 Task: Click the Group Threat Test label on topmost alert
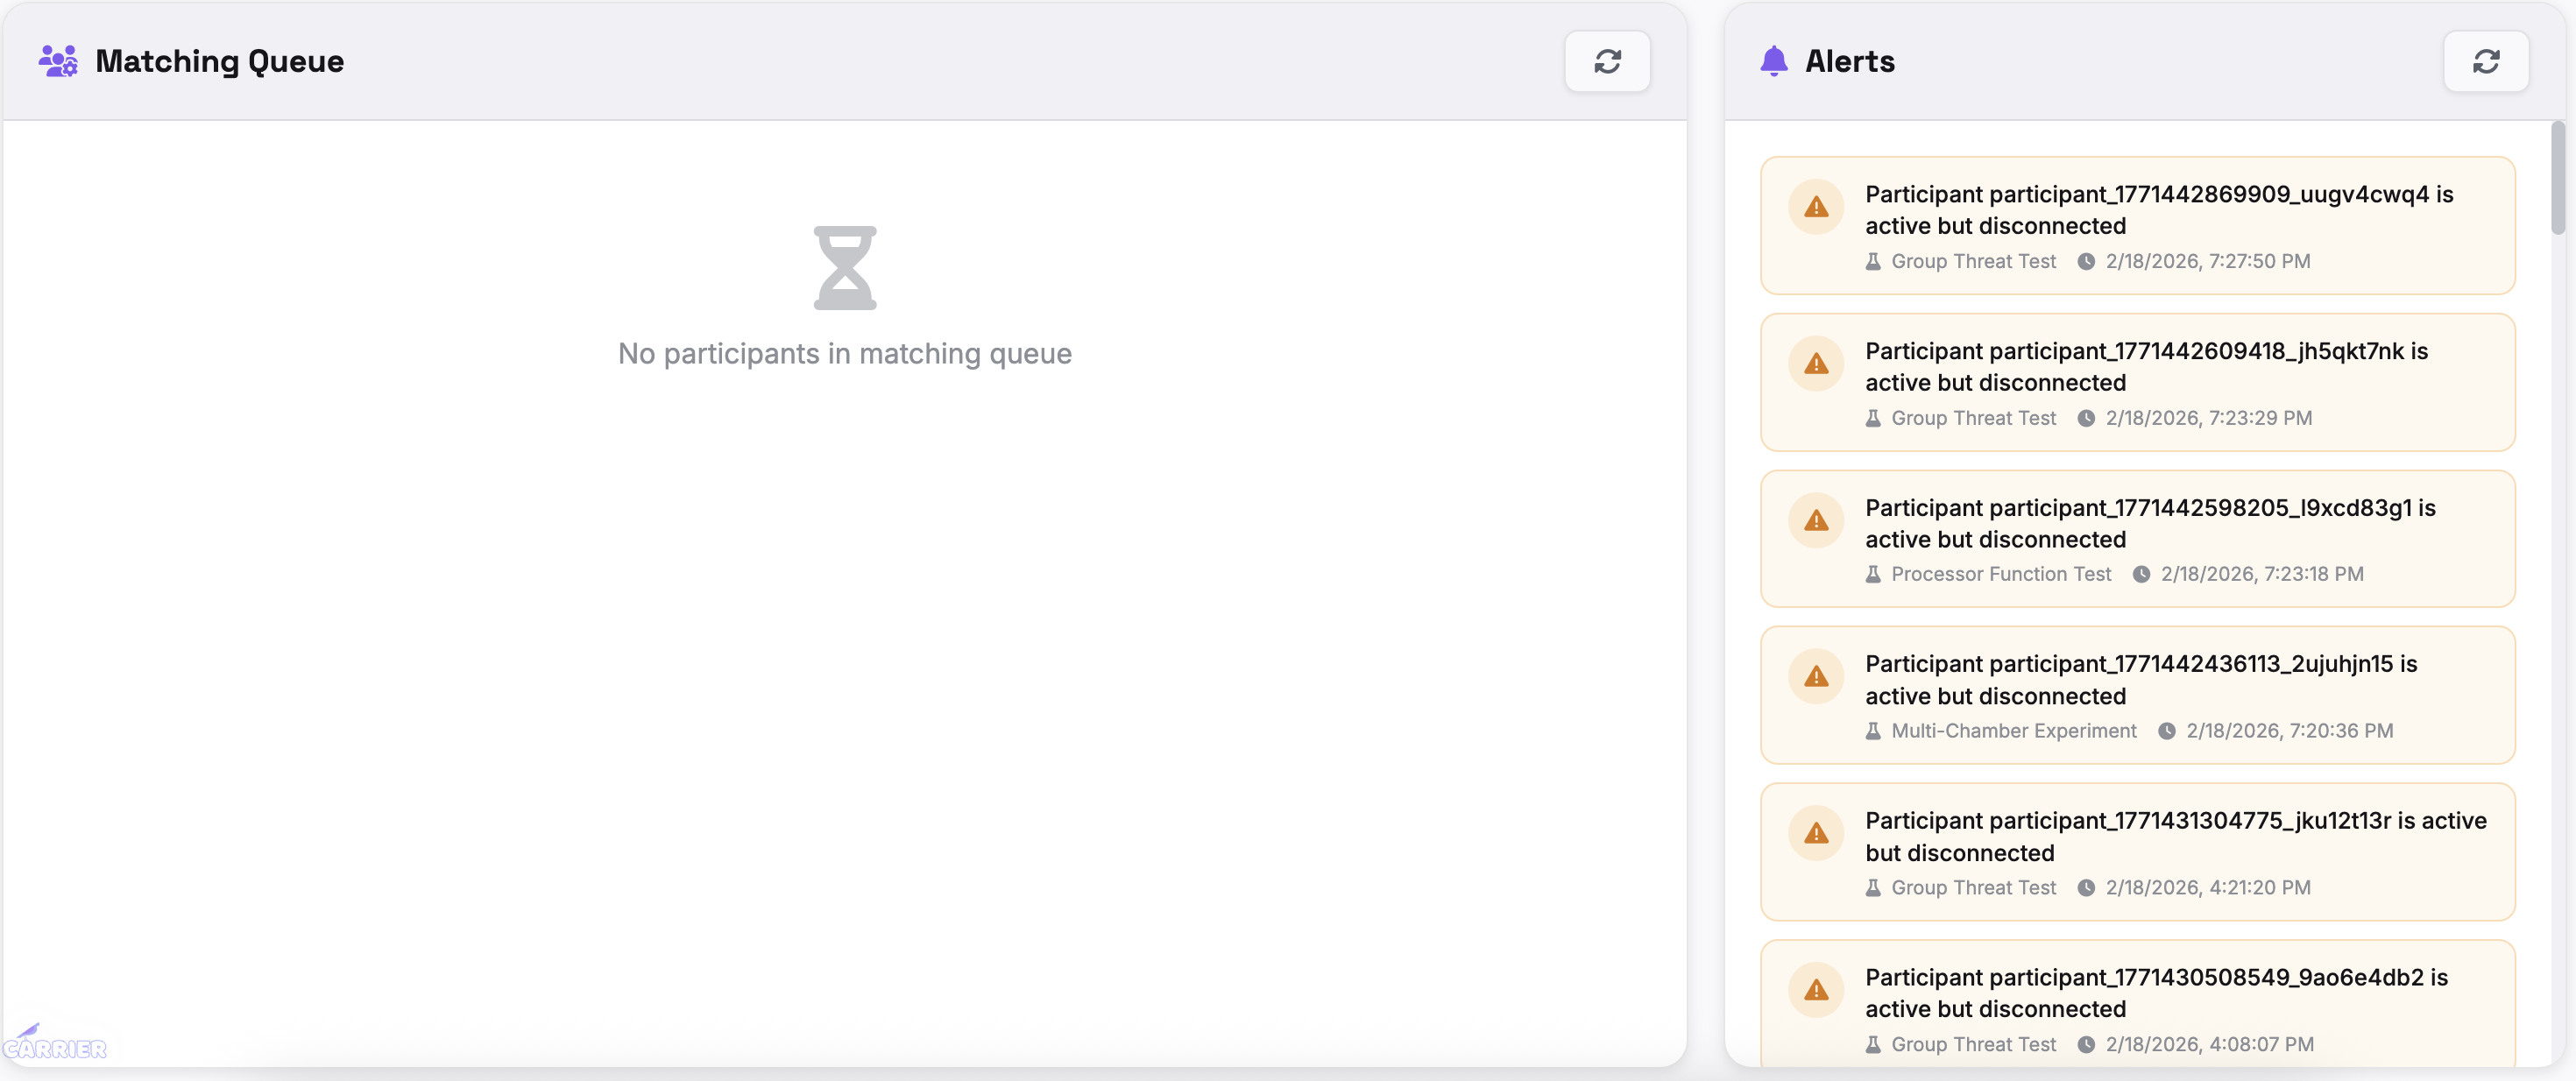(1973, 261)
